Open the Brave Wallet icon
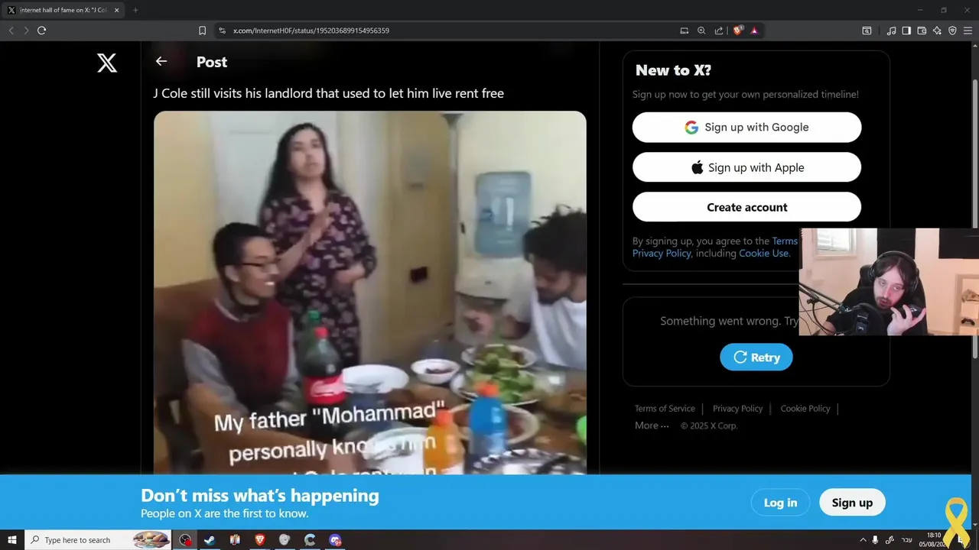This screenshot has width=979, height=550. (922, 31)
